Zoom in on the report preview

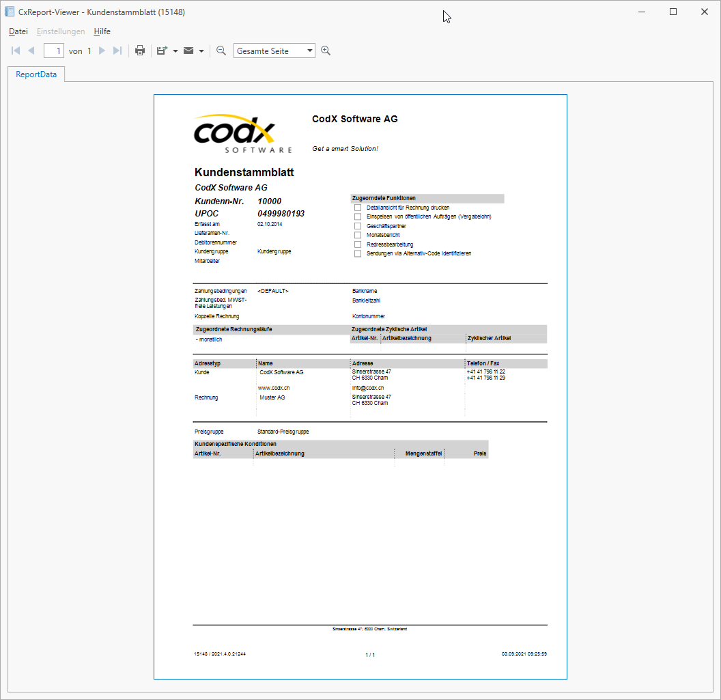pos(326,50)
